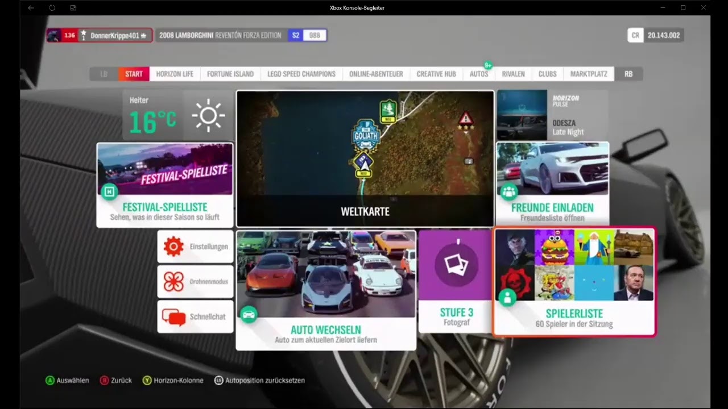Click the warning triangle danger sign marker

pyautogui.click(x=466, y=120)
